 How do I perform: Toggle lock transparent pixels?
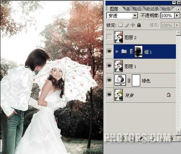click(120, 25)
